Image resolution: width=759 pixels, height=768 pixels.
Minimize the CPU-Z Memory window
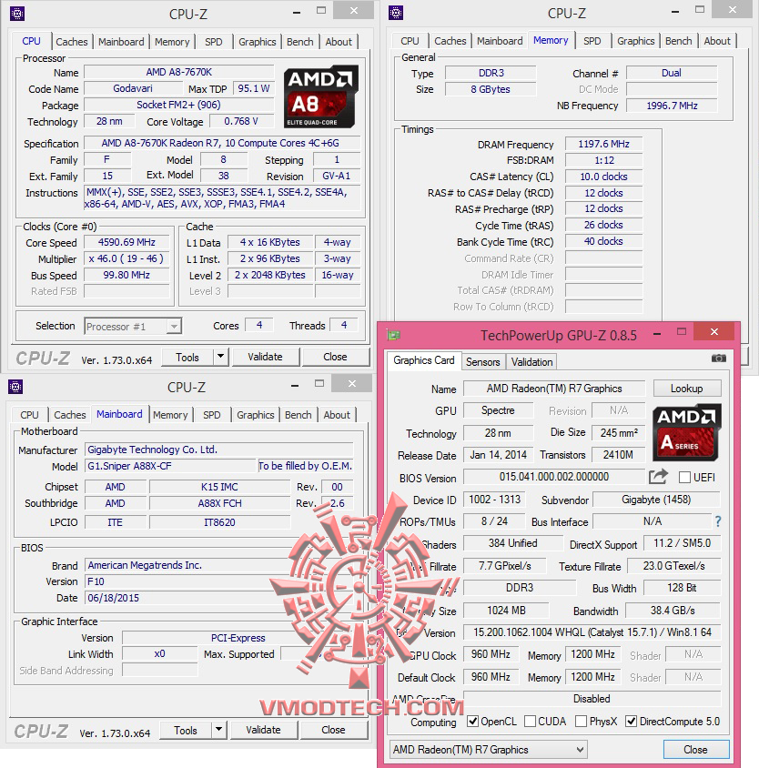tap(675, 12)
